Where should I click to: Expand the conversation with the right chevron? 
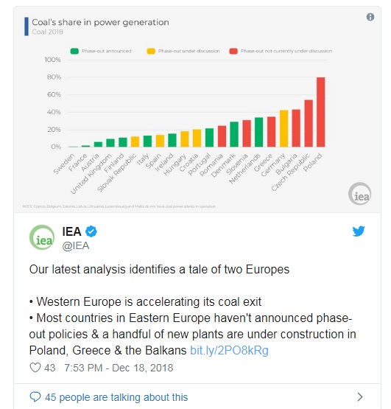coord(360,396)
